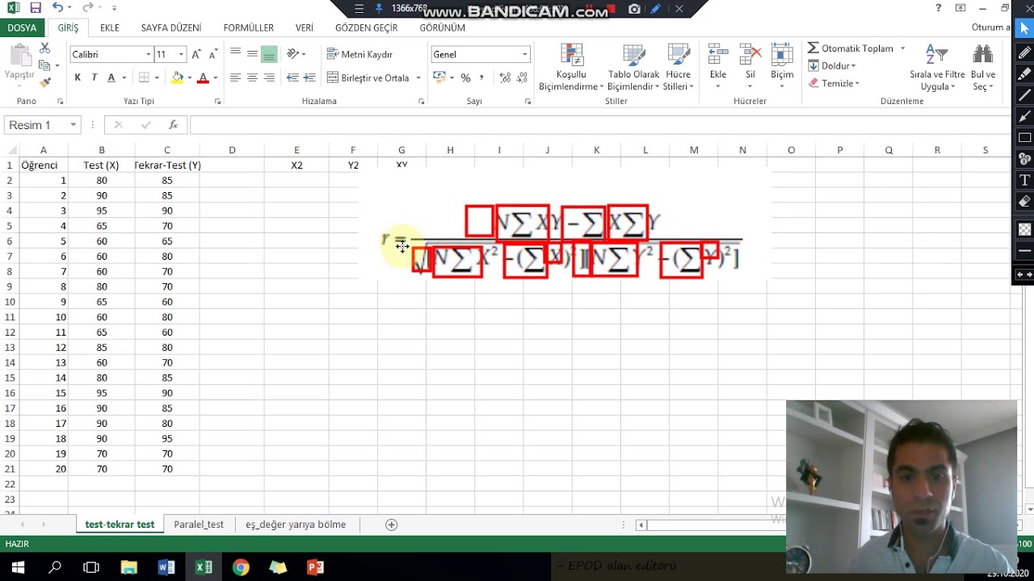Toggle bold with the K button

click(x=78, y=77)
